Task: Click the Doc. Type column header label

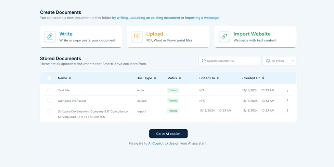Action: (144, 78)
